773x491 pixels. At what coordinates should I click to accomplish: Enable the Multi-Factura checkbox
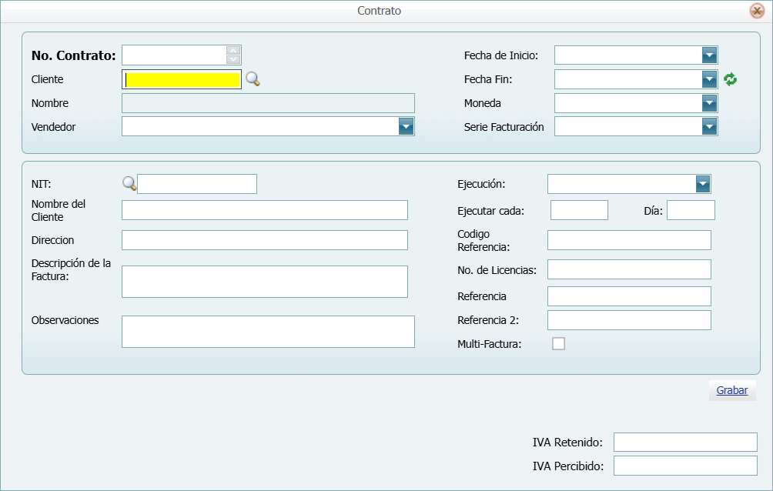coord(558,344)
